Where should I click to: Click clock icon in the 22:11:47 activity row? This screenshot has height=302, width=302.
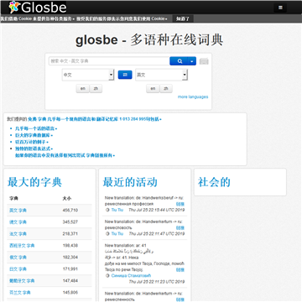(107, 233)
